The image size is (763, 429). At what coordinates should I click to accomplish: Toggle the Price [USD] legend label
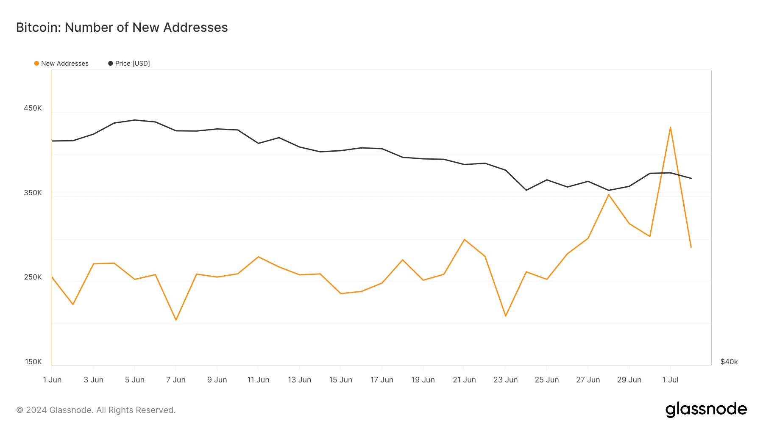click(133, 64)
